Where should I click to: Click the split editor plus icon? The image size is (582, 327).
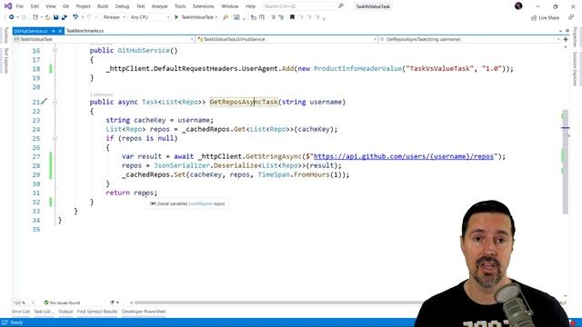tap(566, 39)
